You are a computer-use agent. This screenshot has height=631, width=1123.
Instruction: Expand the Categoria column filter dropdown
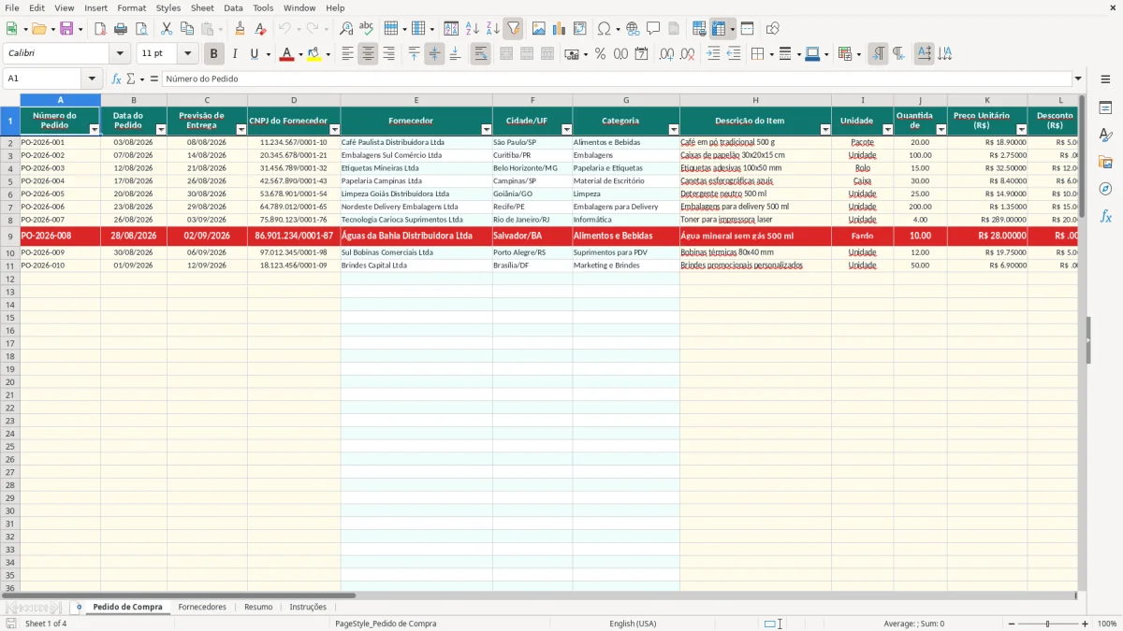click(x=674, y=130)
